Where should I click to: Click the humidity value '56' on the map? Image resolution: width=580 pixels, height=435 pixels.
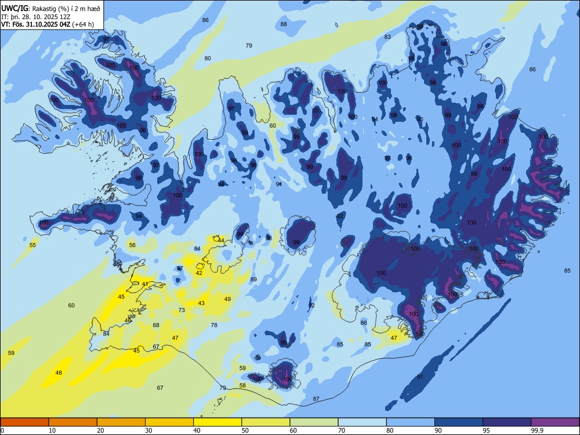(132, 245)
